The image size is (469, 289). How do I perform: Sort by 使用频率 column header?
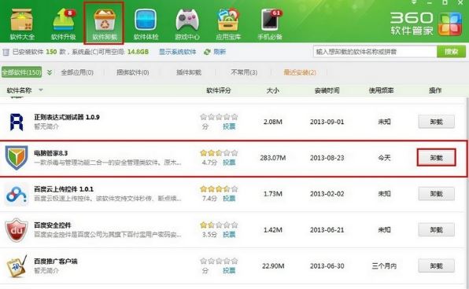click(x=381, y=90)
